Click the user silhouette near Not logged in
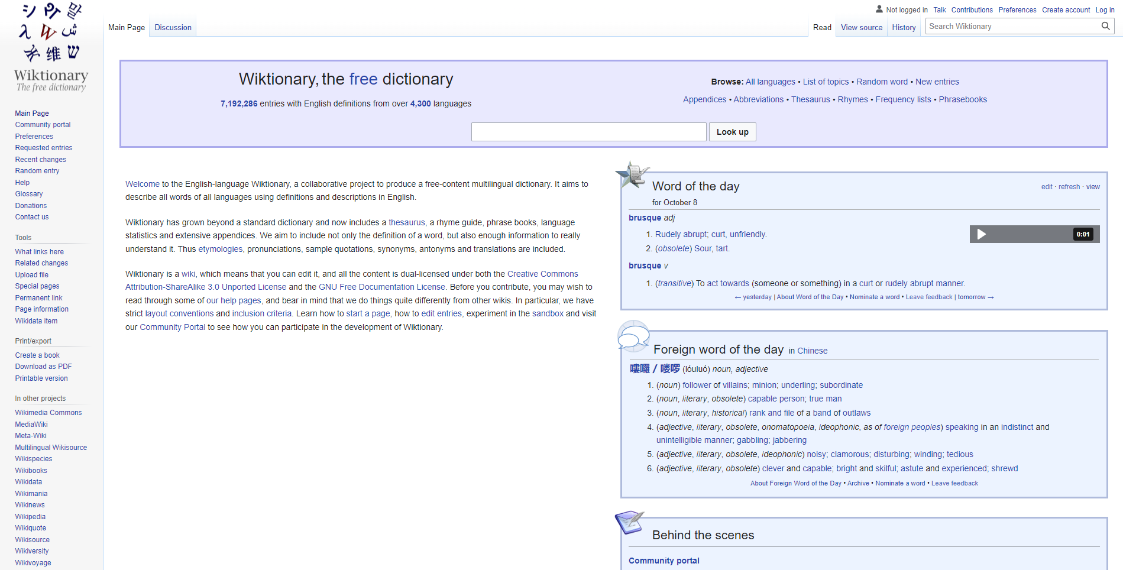Image resolution: width=1123 pixels, height=570 pixels. click(x=878, y=9)
